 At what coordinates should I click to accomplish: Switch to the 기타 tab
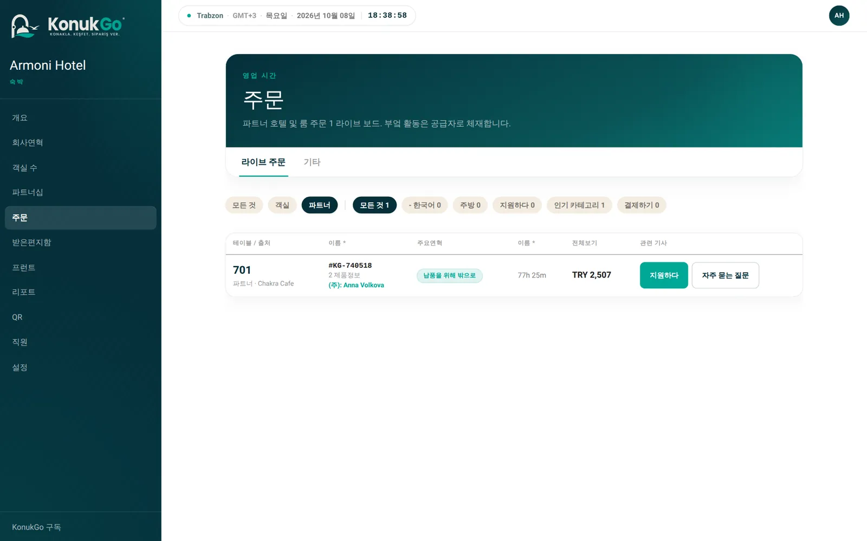click(x=312, y=162)
